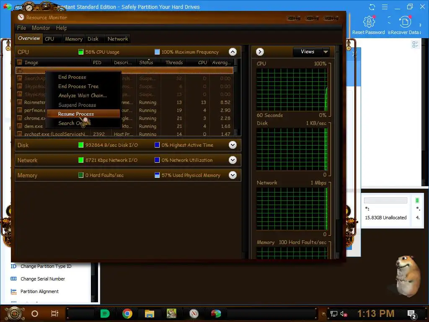Choose Resume Process from context menu
This screenshot has height=322, width=429.
pos(83,114)
